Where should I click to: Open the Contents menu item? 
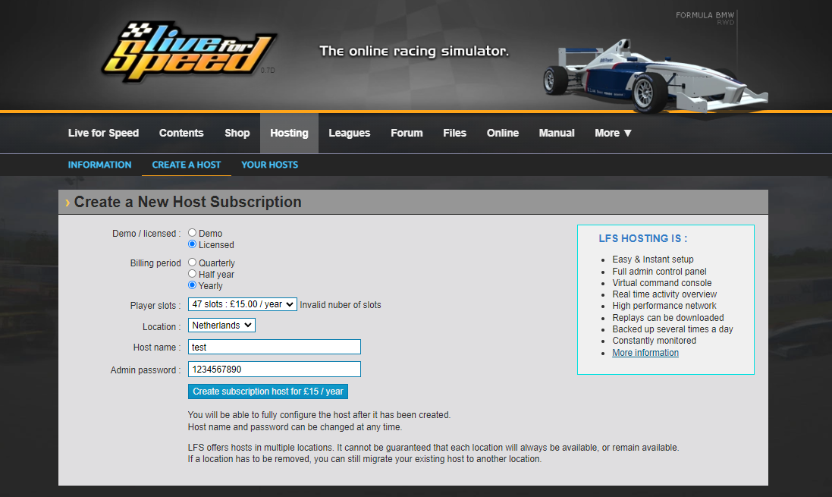[181, 134]
